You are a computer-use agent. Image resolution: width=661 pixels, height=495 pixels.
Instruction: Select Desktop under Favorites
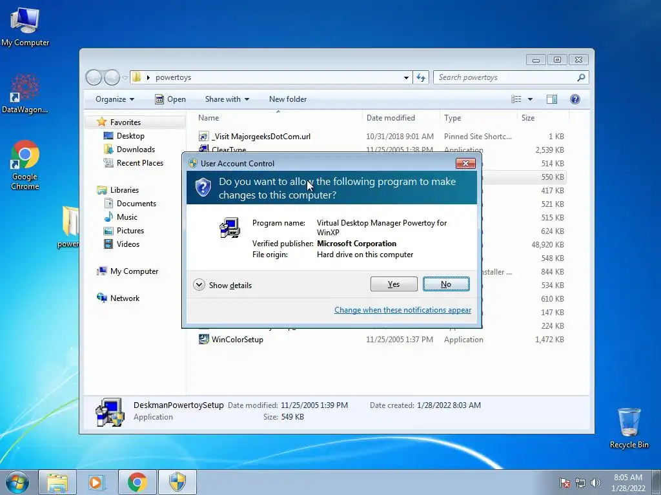[x=130, y=135]
